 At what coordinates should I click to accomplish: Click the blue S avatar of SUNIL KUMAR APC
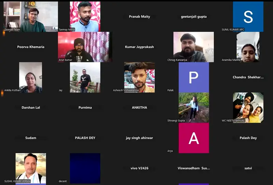tap(248, 16)
